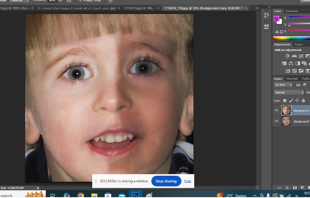Screen dimensions: 310x198
Task: Add a Levels adjustment
Action: [294, 56]
